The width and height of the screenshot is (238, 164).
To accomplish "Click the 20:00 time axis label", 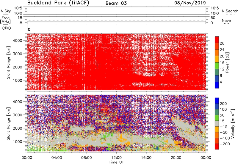I will coord(176,158).
